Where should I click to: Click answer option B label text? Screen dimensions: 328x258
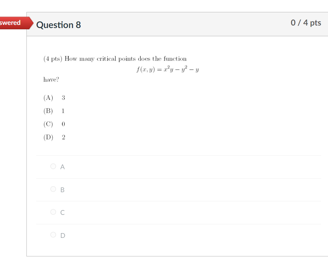pos(62,190)
